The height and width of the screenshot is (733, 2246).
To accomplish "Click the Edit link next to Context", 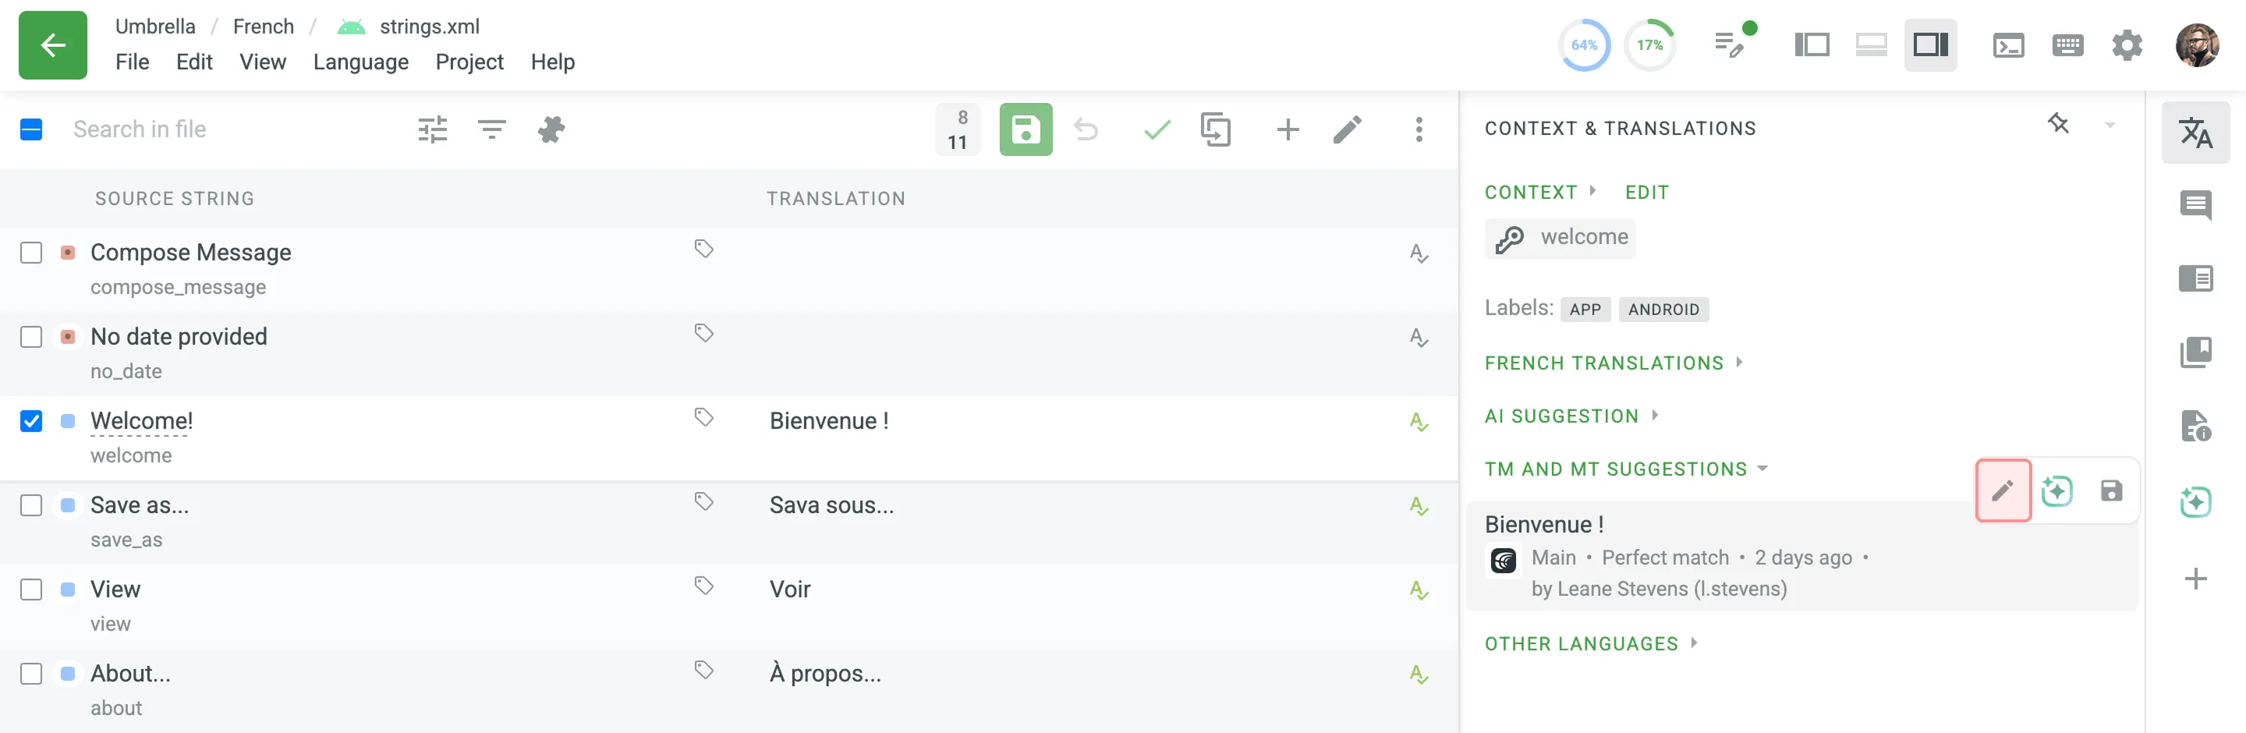I will click(x=1646, y=192).
